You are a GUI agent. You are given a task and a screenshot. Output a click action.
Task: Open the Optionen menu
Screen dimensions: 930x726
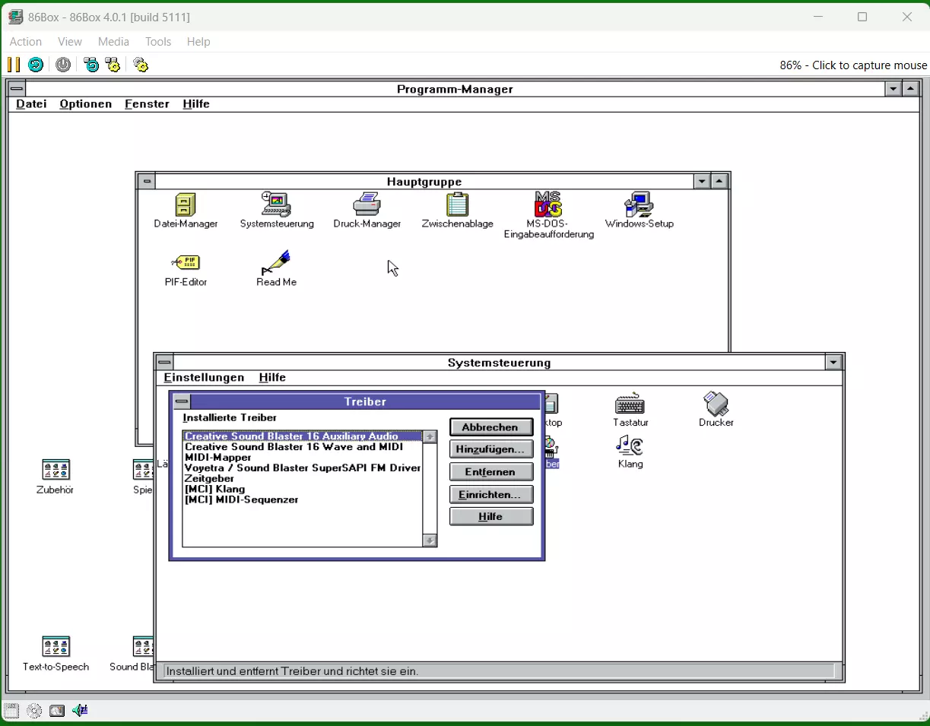[x=86, y=104]
